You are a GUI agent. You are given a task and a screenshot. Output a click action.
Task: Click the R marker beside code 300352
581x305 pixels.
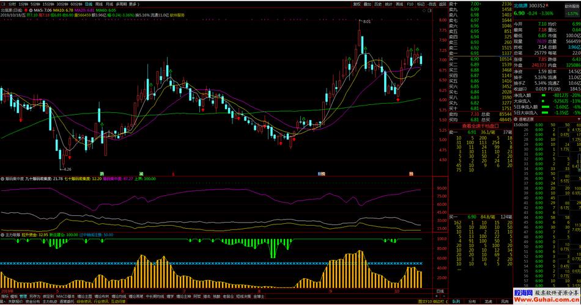coord(547,5)
